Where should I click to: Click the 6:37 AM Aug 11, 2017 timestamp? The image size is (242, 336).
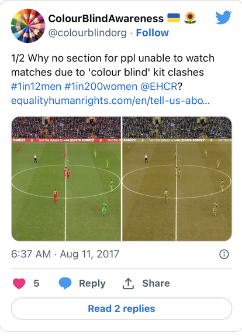click(65, 254)
